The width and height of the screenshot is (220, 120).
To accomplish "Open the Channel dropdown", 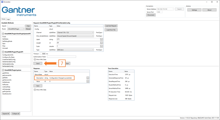I will click(75, 32).
